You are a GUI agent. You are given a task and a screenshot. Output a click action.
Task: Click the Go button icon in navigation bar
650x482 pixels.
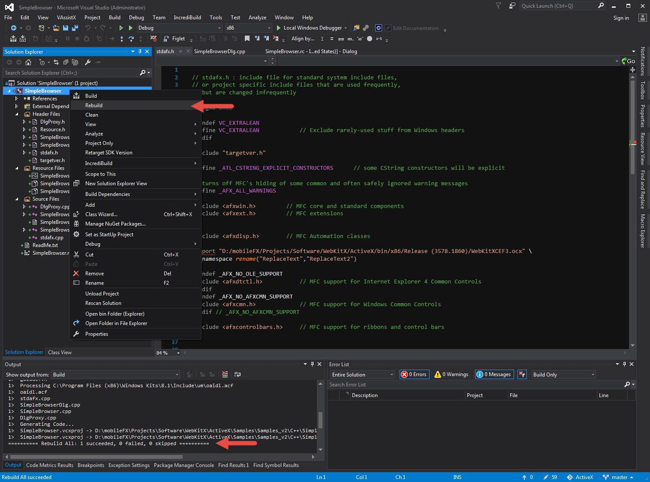point(629,61)
